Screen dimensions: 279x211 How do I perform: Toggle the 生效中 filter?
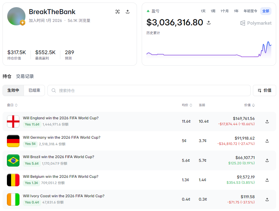[x=13, y=90]
